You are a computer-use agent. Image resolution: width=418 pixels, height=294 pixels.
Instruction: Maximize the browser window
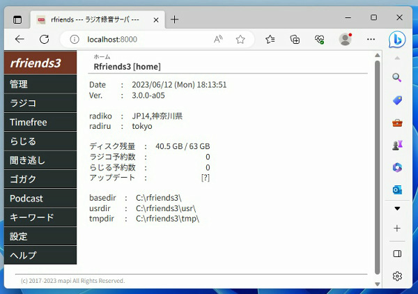tap(373, 17)
